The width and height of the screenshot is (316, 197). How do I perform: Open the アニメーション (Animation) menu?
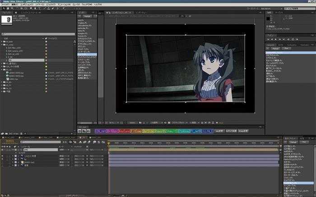[x=64, y=4]
